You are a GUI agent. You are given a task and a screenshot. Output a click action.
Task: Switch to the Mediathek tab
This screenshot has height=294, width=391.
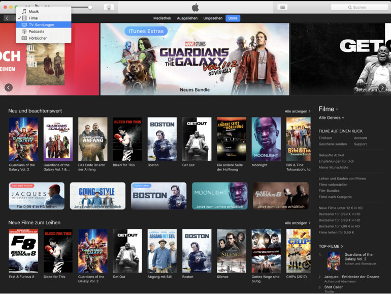[x=162, y=18]
